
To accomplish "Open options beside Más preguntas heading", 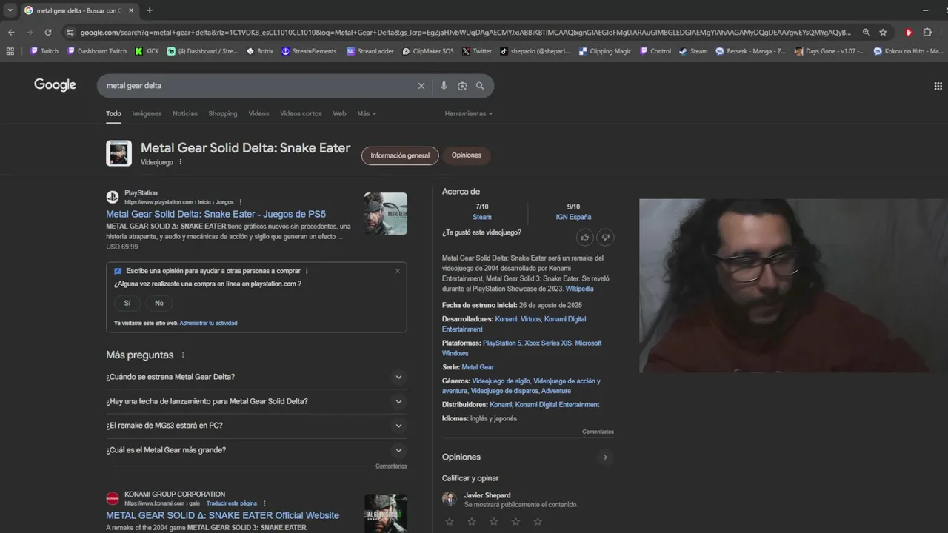I will tap(183, 355).
